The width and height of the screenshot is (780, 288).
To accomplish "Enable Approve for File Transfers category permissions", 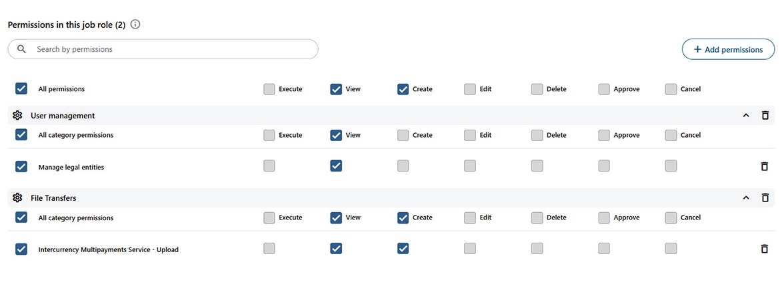I will coord(604,217).
